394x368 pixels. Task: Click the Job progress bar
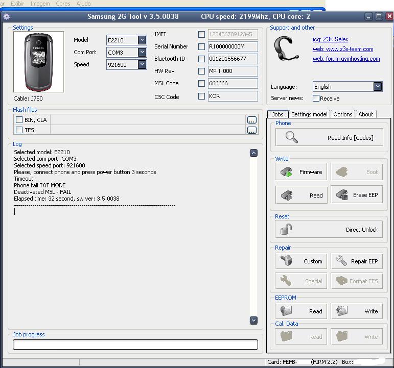click(135, 345)
